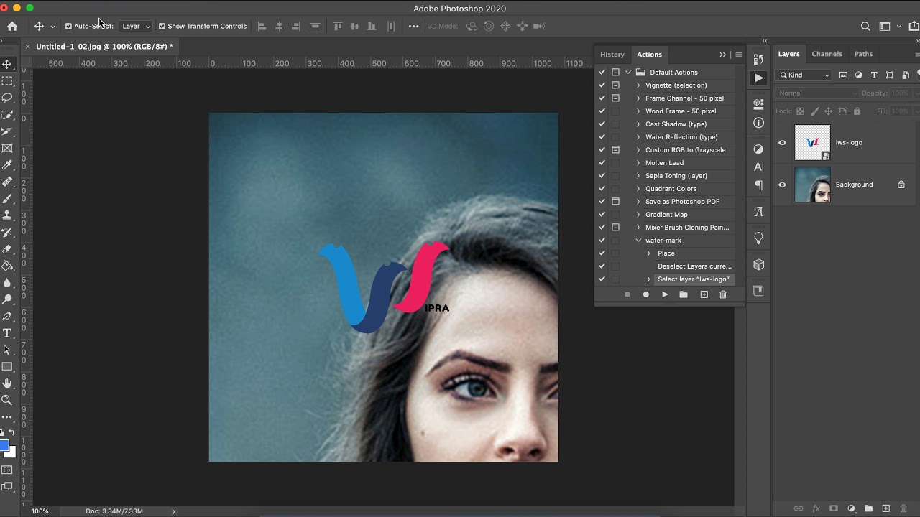
Task: Select the Frame tool
Action: click(7, 149)
